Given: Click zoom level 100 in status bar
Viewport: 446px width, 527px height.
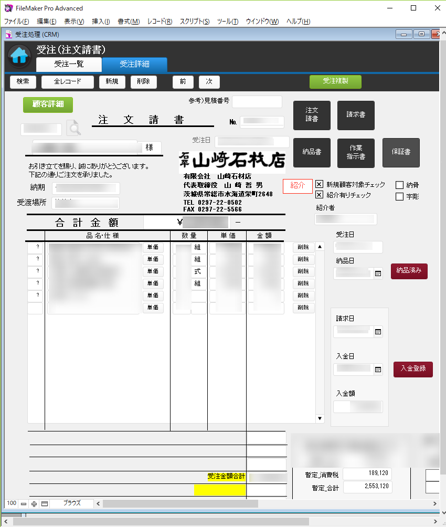Looking at the screenshot, I should point(12,503).
